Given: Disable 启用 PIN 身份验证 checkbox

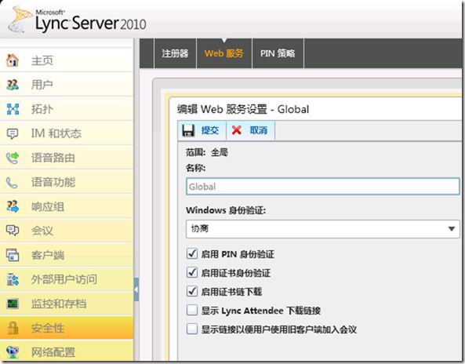Looking at the screenshot, I should click(x=192, y=253).
